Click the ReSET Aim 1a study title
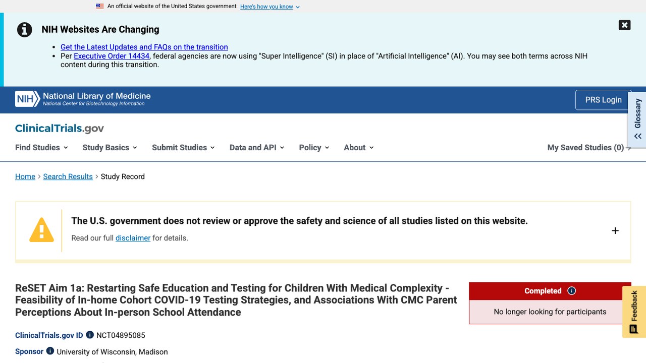 click(236, 300)
